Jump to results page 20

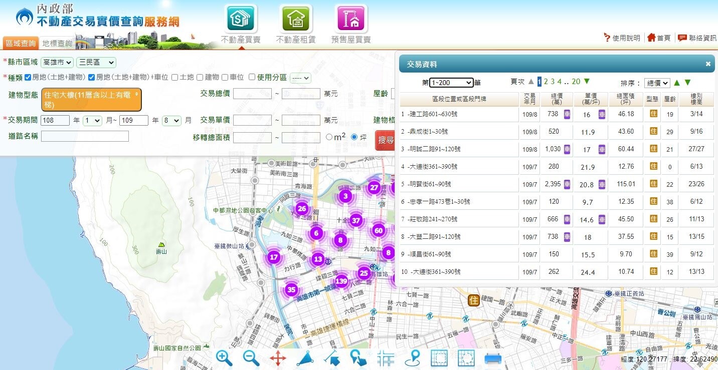pyautogui.click(x=576, y=82)
